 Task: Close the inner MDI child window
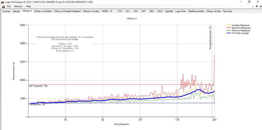click(x=260, y=6)
